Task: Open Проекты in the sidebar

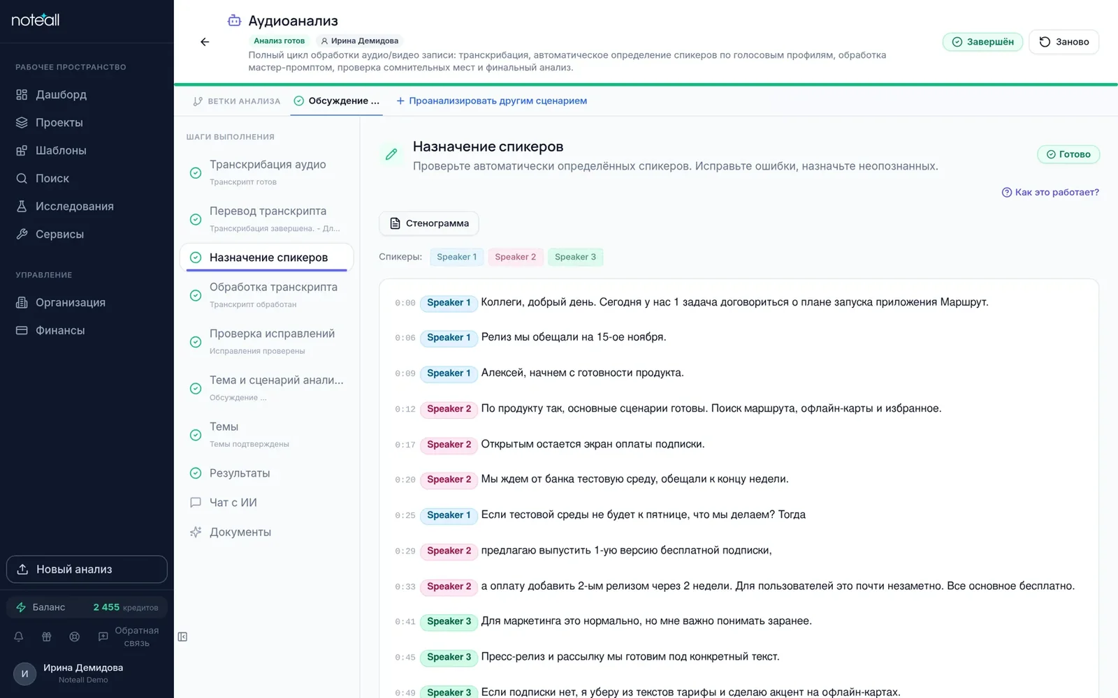Action: pos(87,122)
